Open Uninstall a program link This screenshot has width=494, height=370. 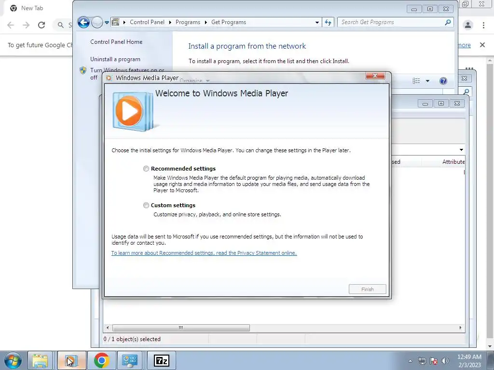pos(115,59)
